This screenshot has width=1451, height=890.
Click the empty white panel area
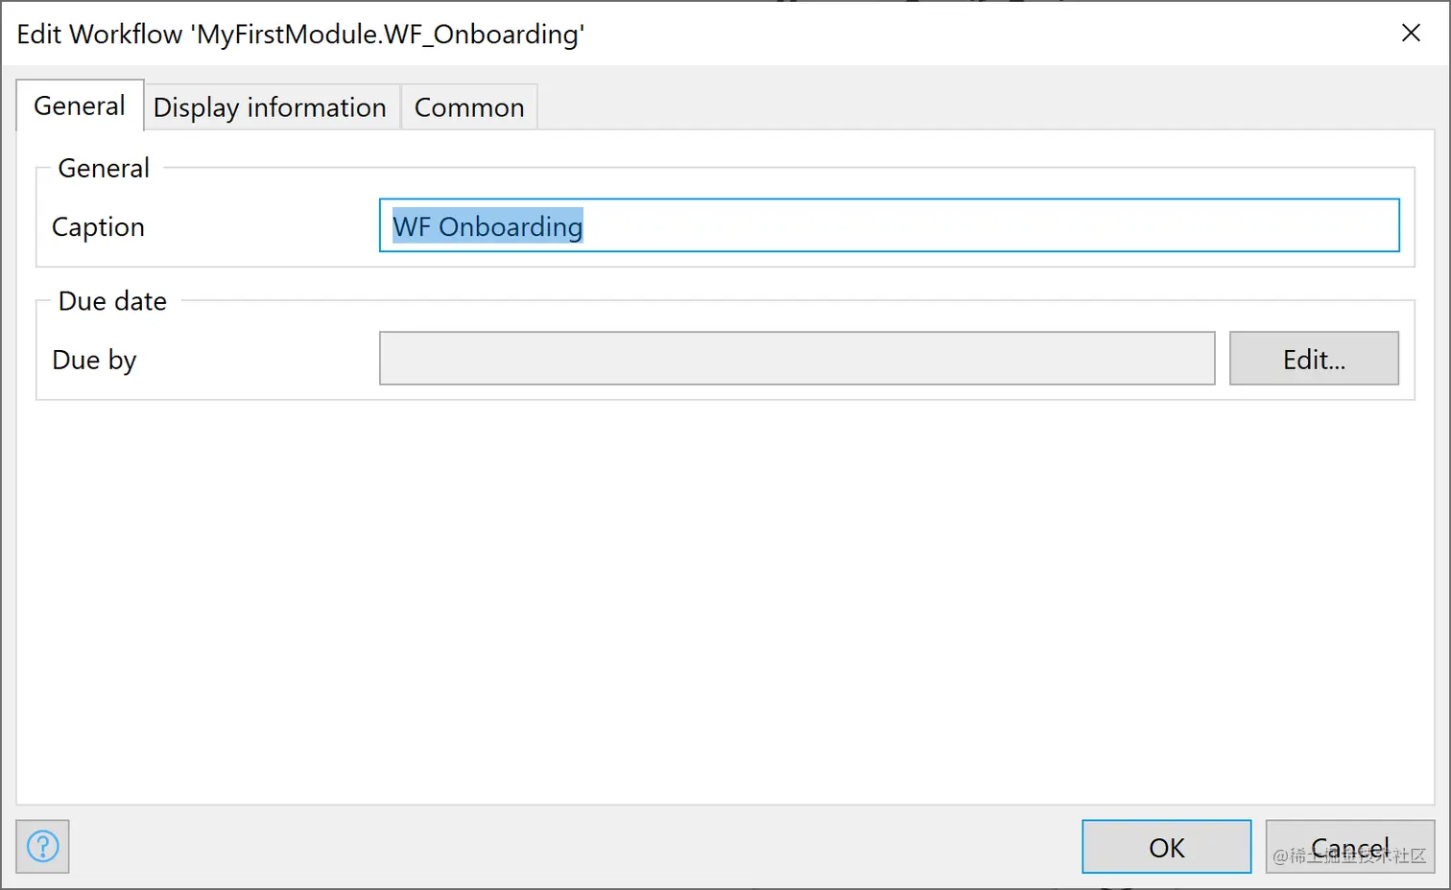pyautogui.click(x=725, y=604)
